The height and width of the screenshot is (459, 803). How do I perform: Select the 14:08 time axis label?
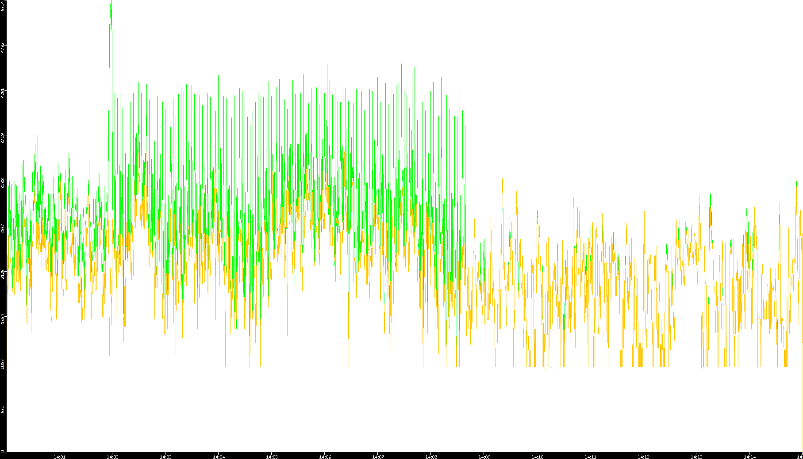[x=431, y=457]
